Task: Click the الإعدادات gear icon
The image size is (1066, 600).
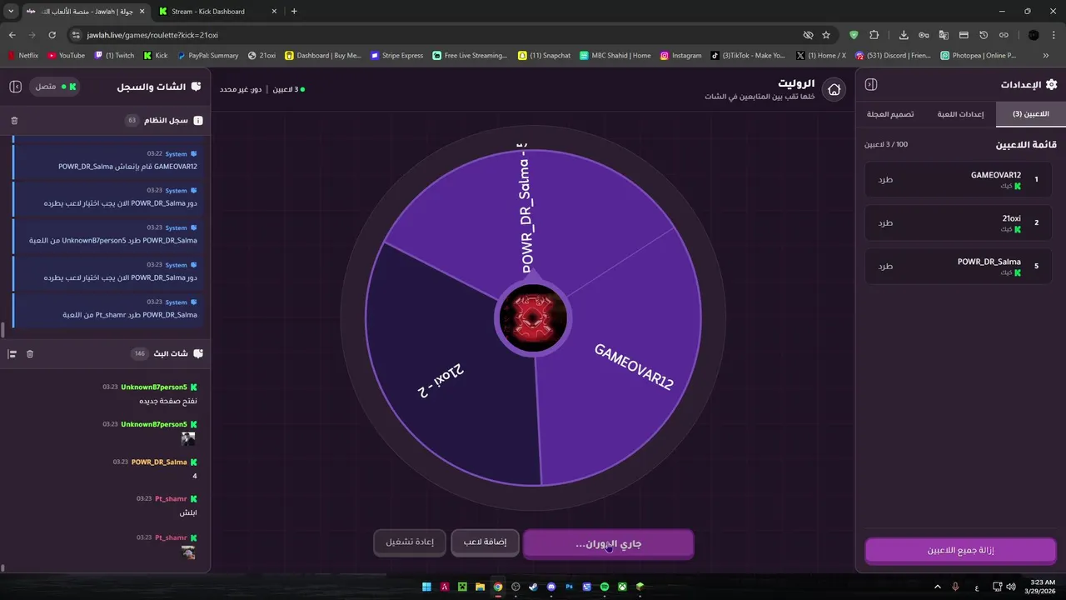Action: click(1051, 84)
